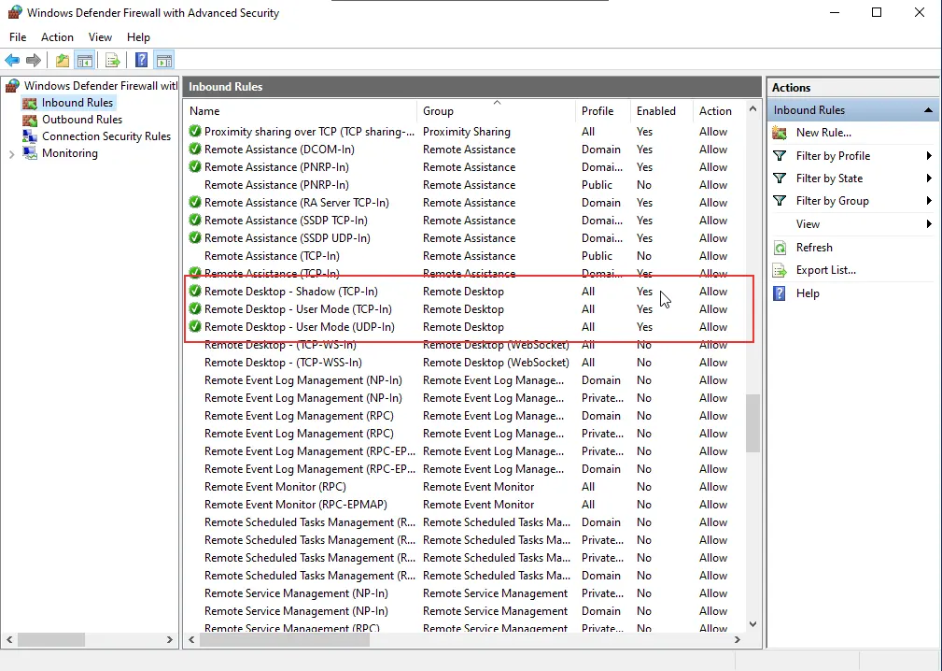Select Outbound Rules firewall icon in tree

point(30,120)
